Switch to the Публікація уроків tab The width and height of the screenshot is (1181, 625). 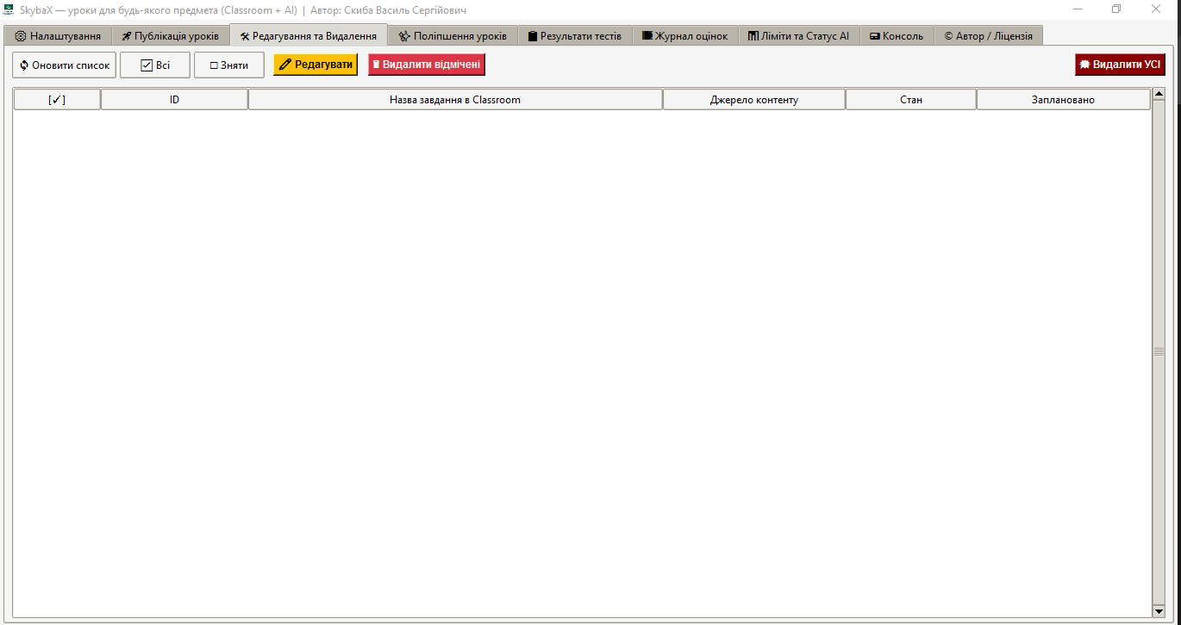tap(171, 36)
